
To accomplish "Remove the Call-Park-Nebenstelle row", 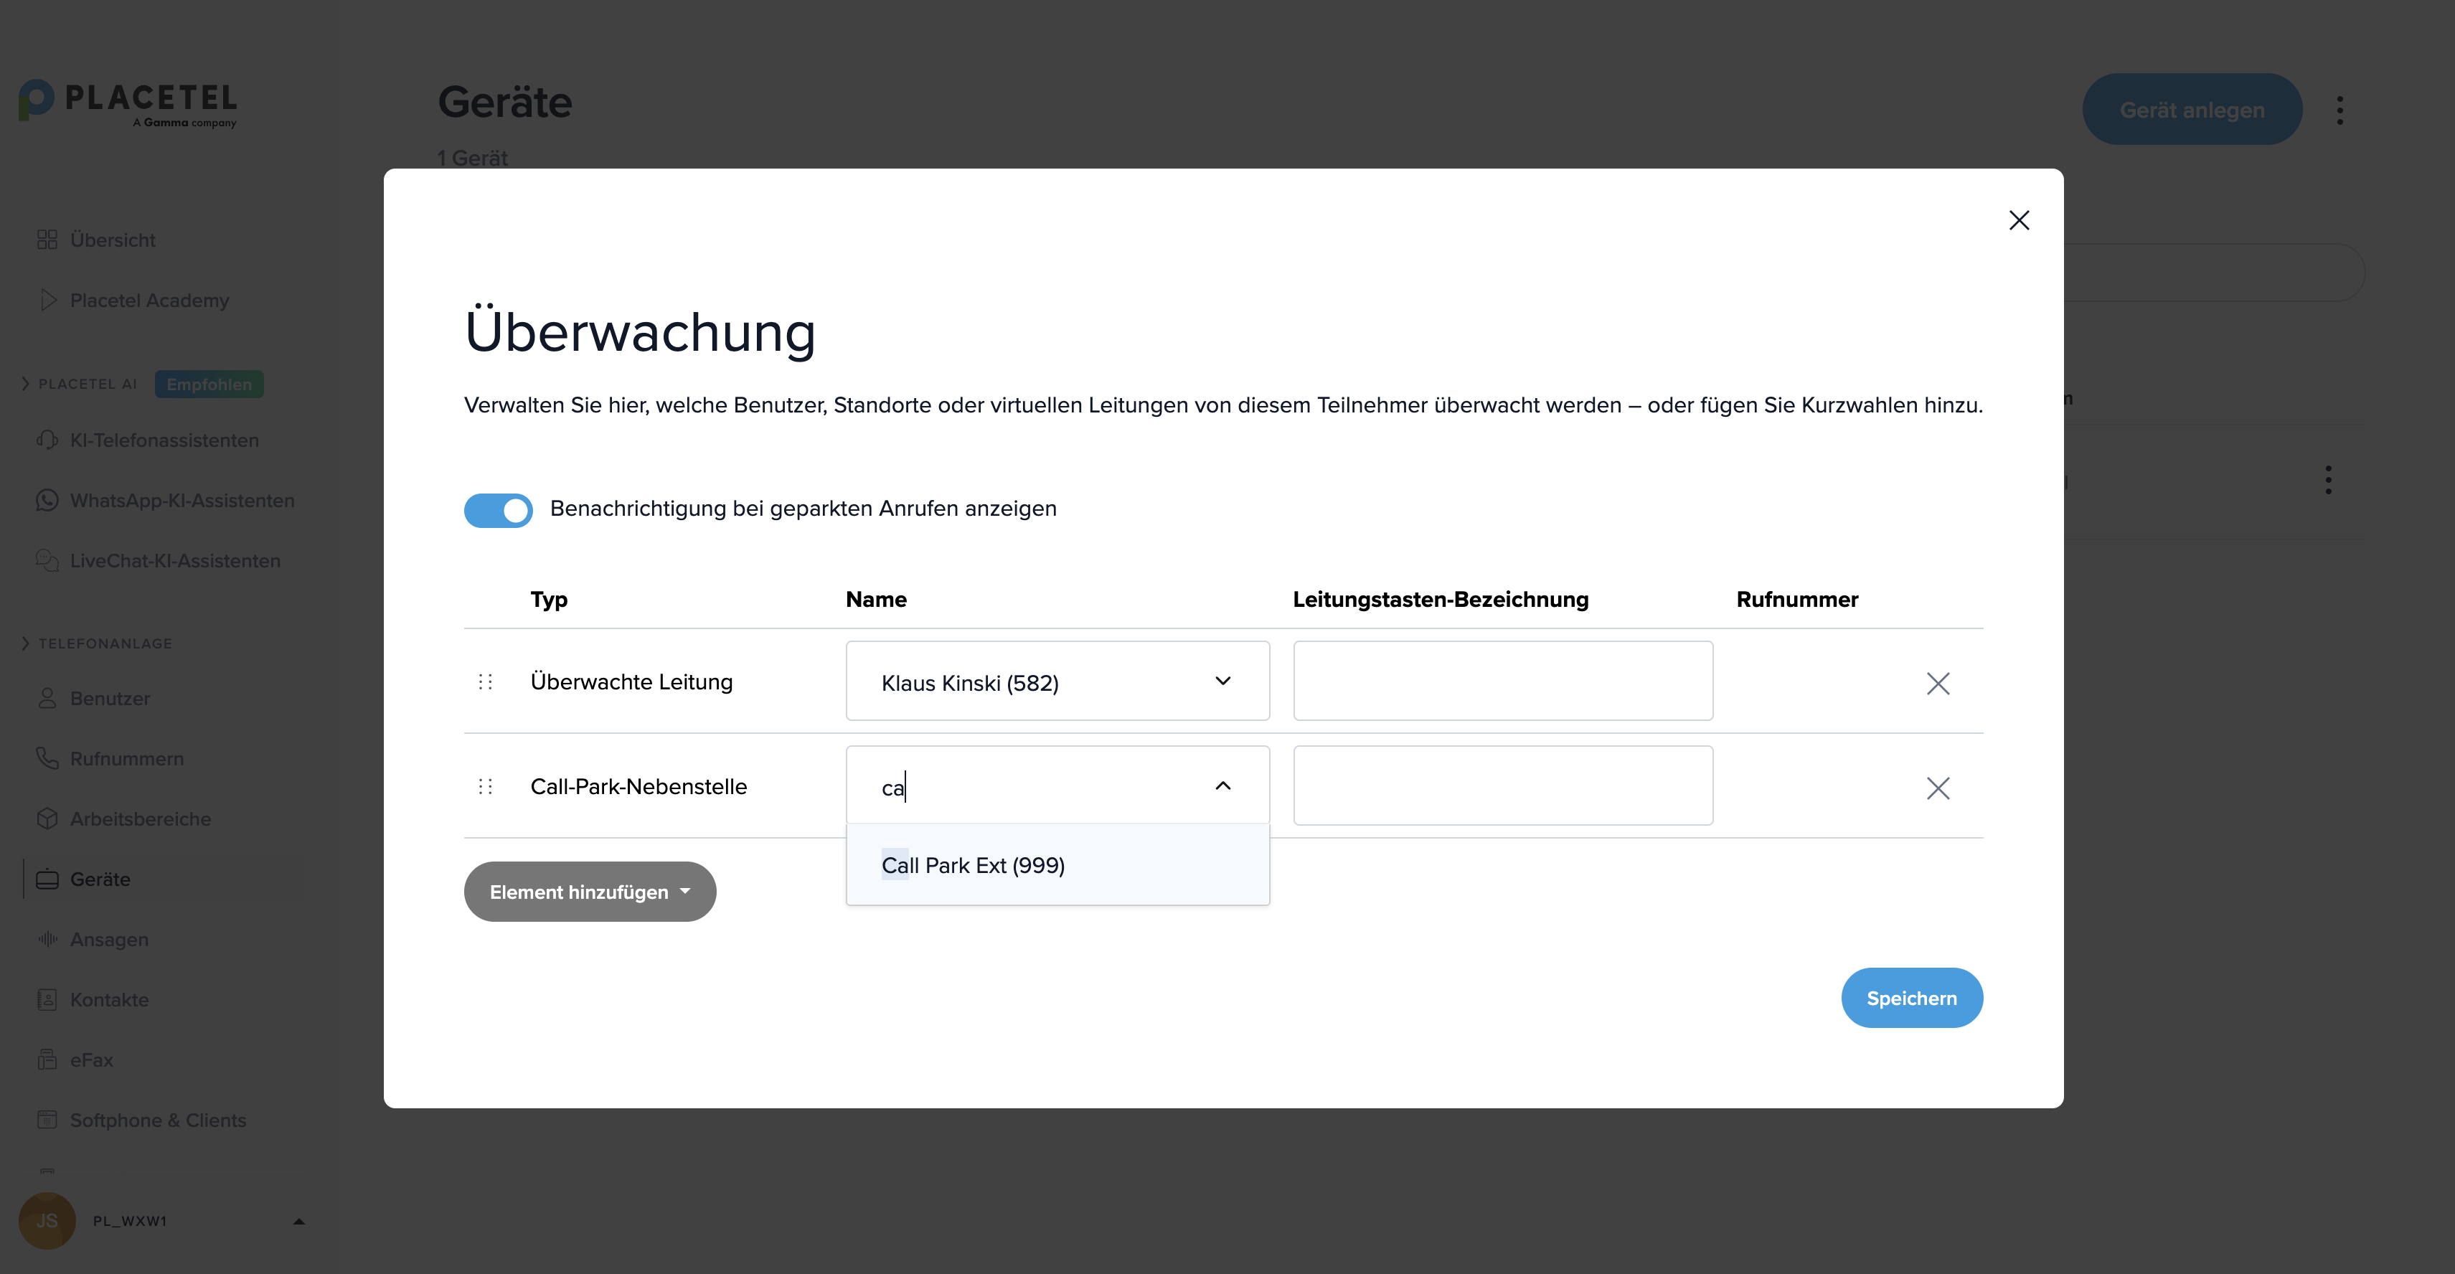I will (1938, 788).
